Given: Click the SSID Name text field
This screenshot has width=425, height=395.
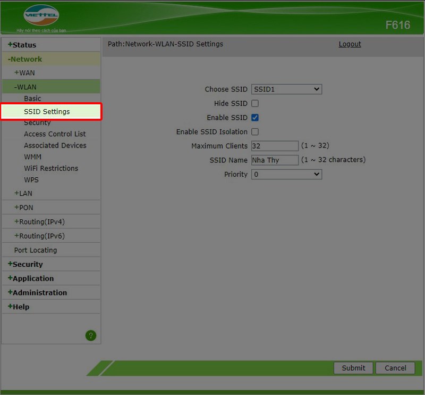Looking at the screenshot, I should tap(275, 160).
